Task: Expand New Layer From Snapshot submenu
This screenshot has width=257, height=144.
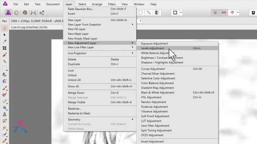Action: (133, 24)
